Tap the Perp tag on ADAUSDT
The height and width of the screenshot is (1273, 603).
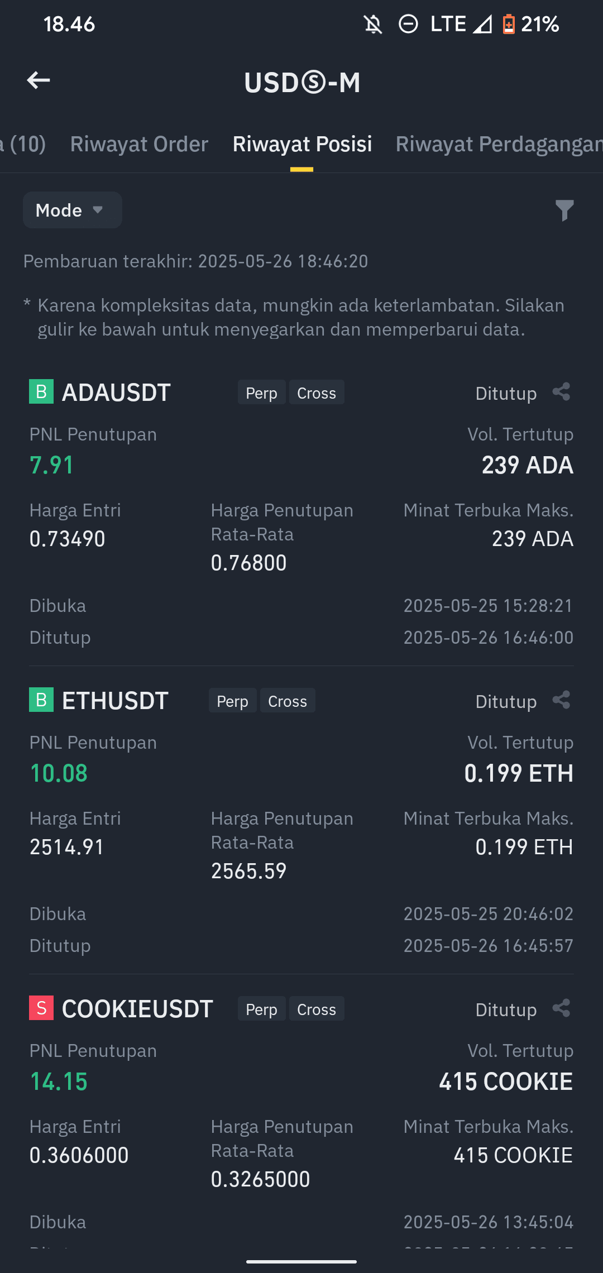click(261, 393)
